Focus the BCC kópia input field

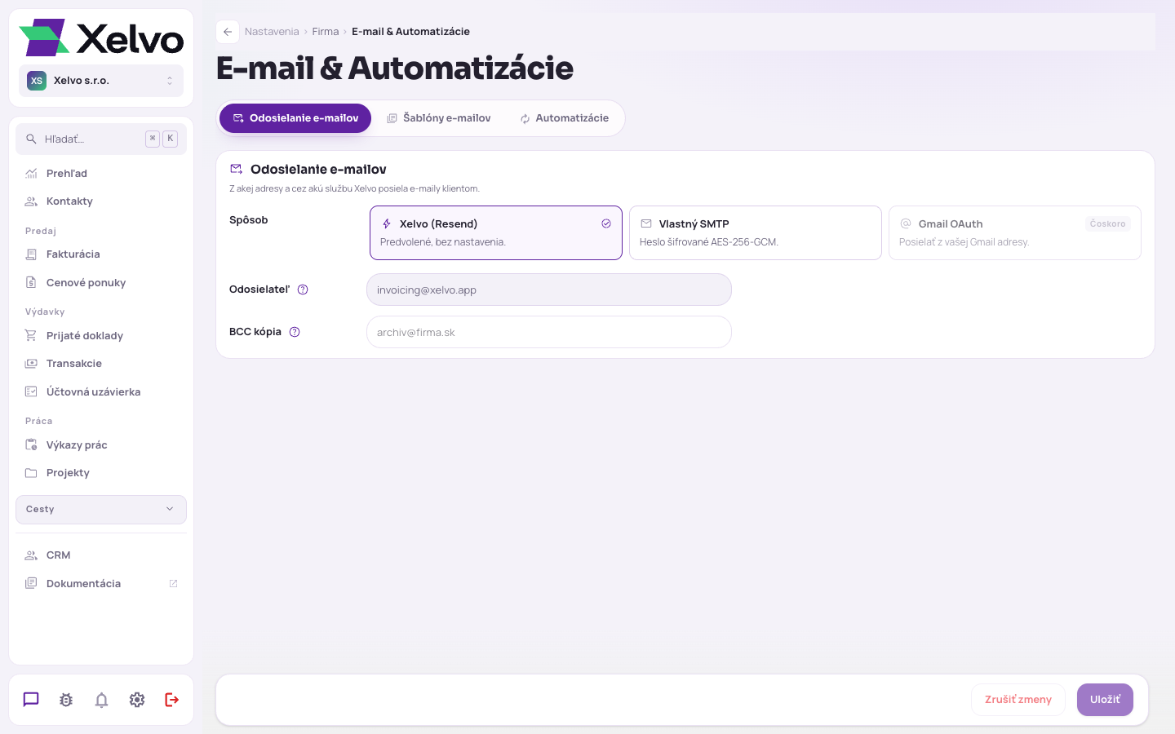pos(549,332)
